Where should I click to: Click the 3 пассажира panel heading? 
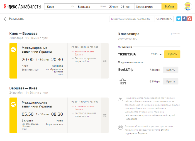(129, 34)
